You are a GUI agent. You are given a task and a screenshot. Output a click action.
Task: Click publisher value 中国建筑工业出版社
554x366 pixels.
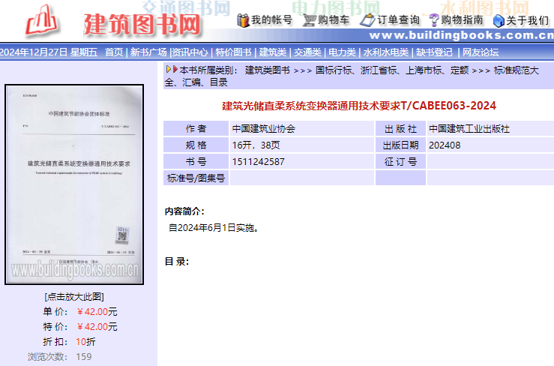pyautogui.click(x=469, y=129)
